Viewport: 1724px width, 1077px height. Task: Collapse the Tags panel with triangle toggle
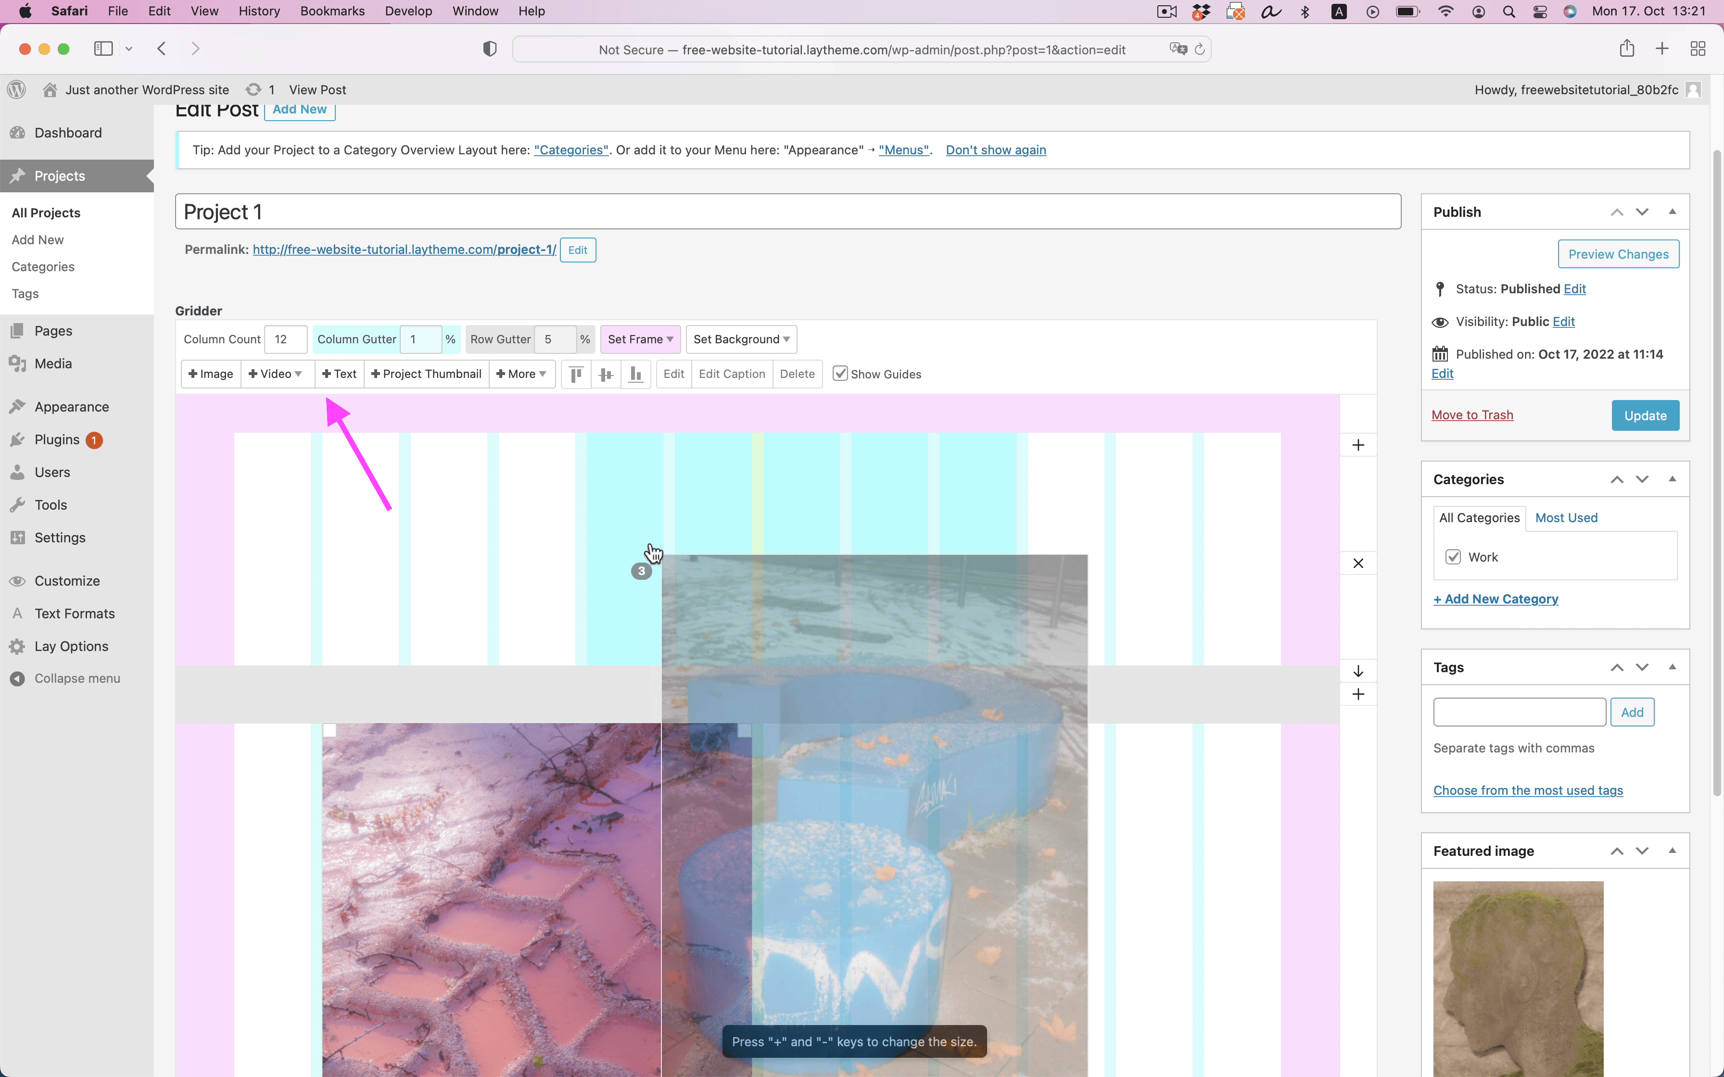[x=1672, y=667]
